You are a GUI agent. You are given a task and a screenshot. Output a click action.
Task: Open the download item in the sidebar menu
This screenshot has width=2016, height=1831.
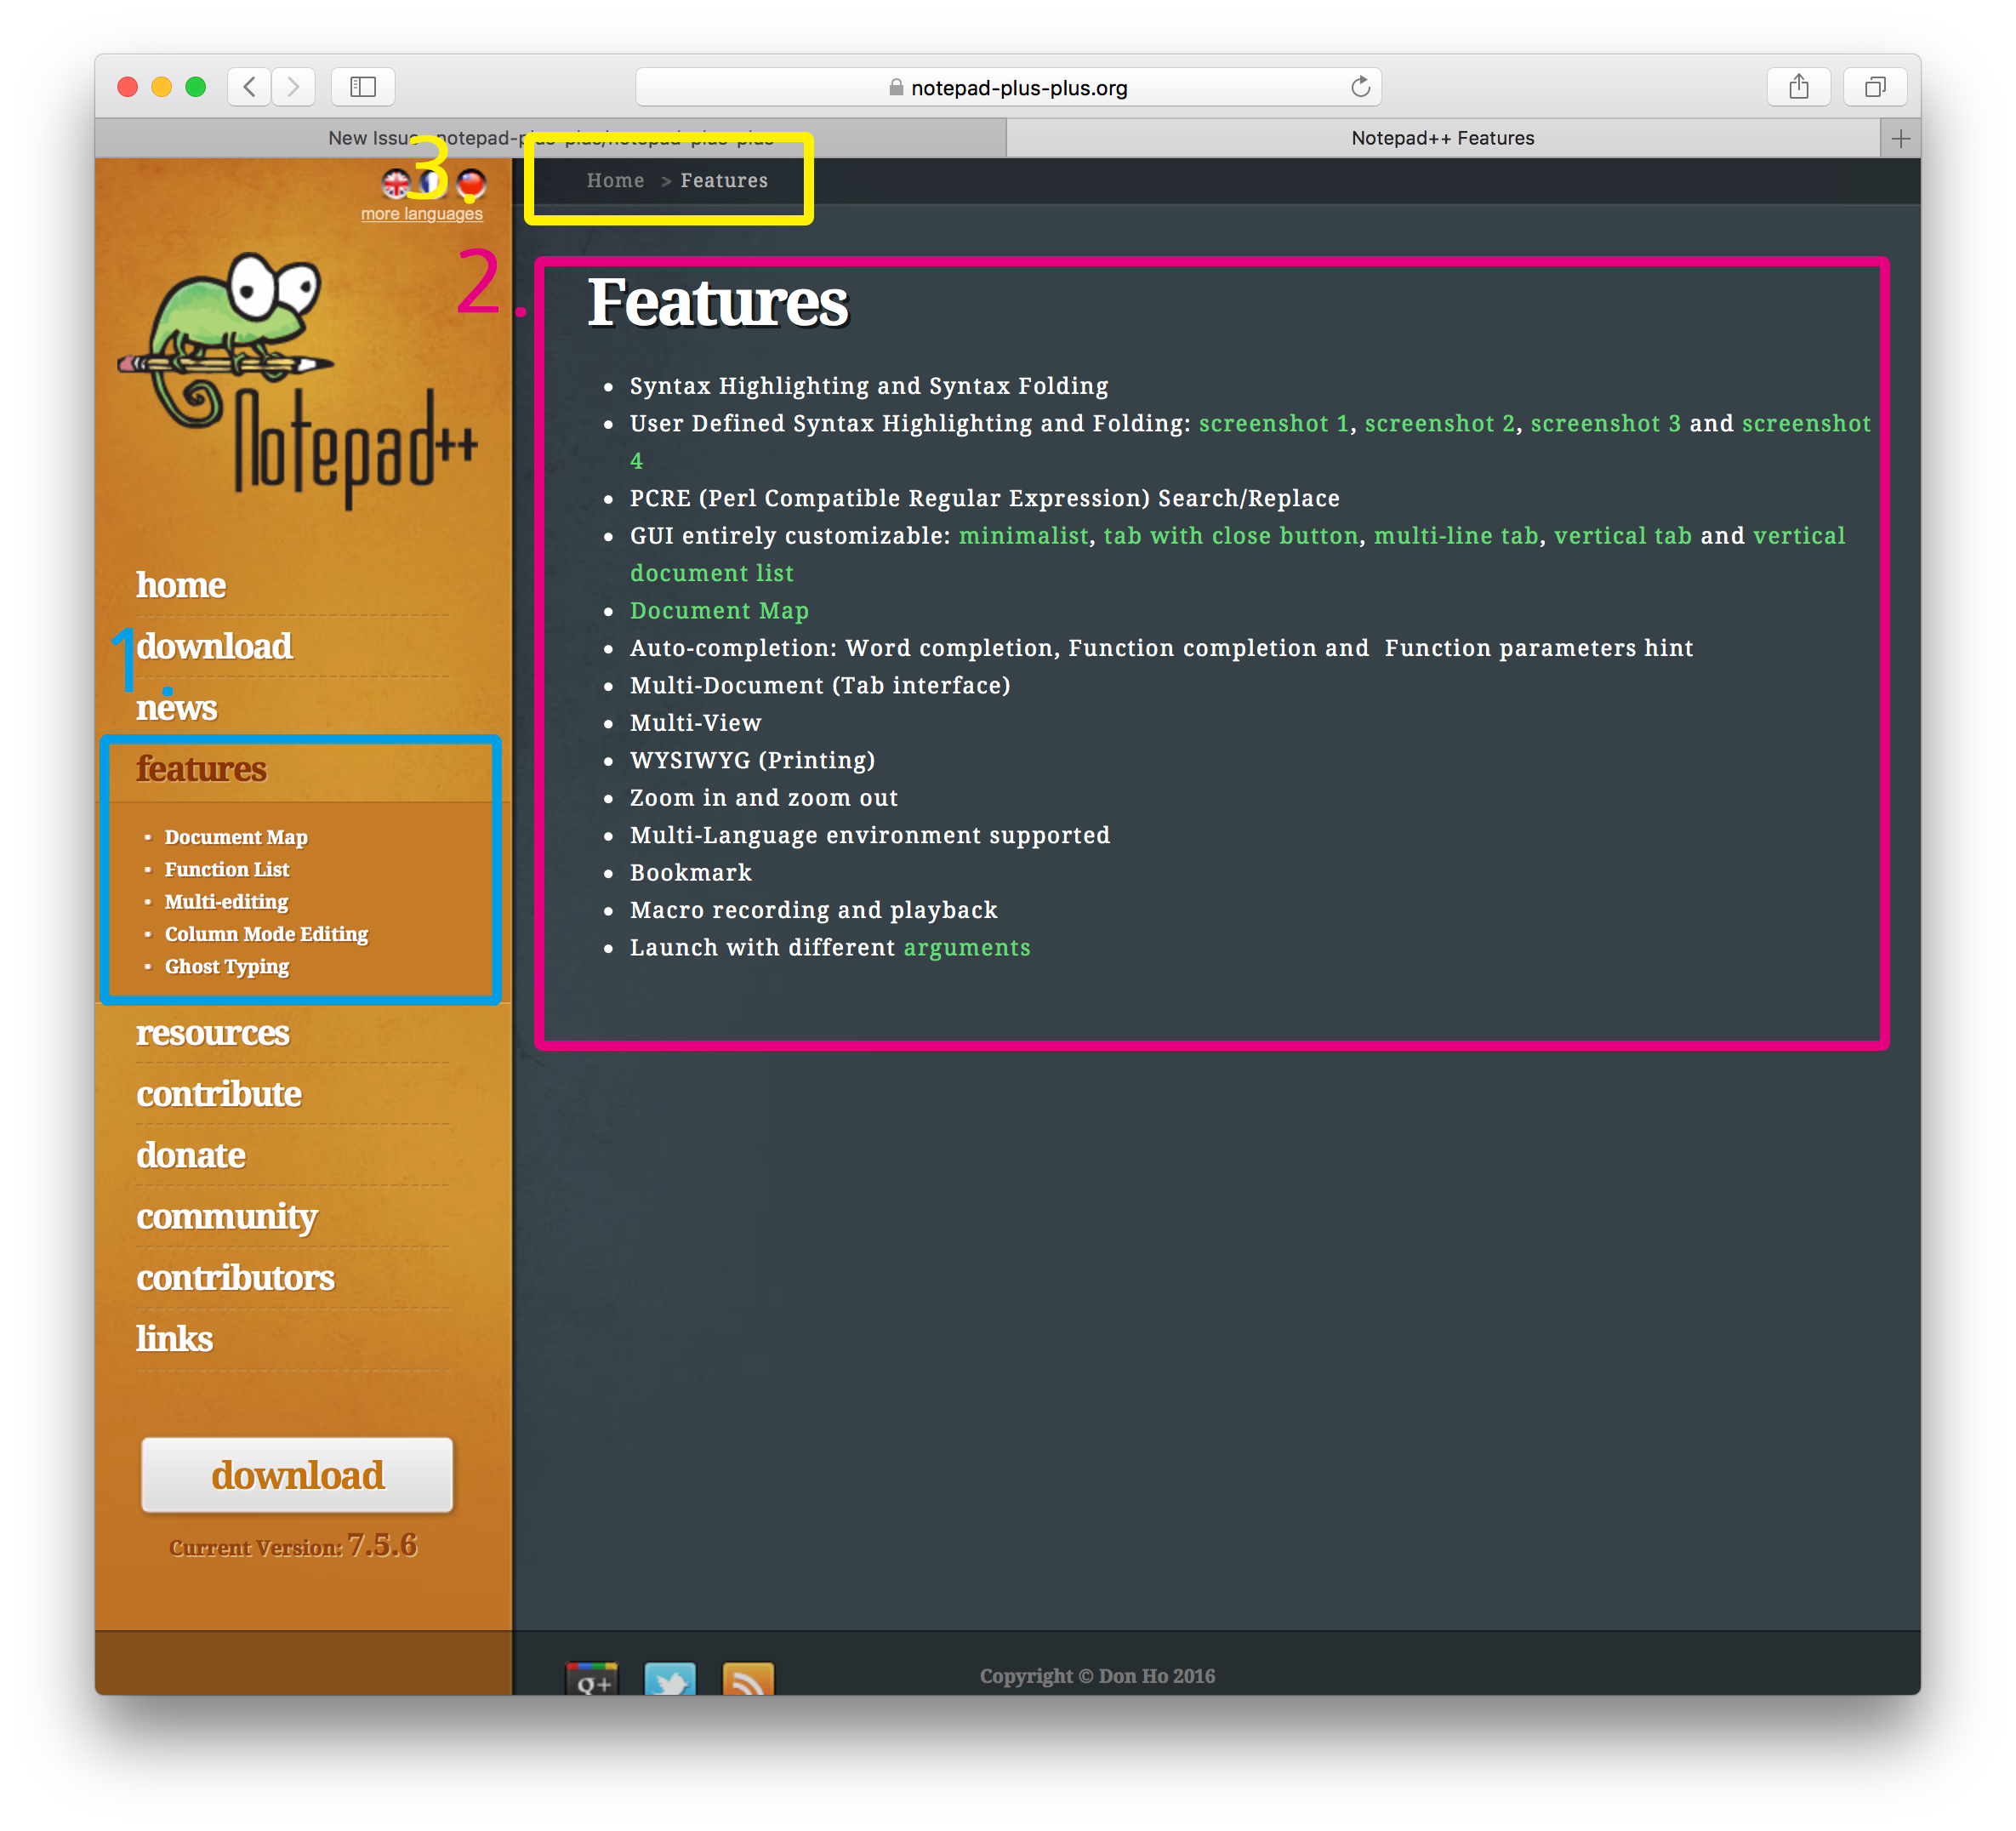[214, 646]
